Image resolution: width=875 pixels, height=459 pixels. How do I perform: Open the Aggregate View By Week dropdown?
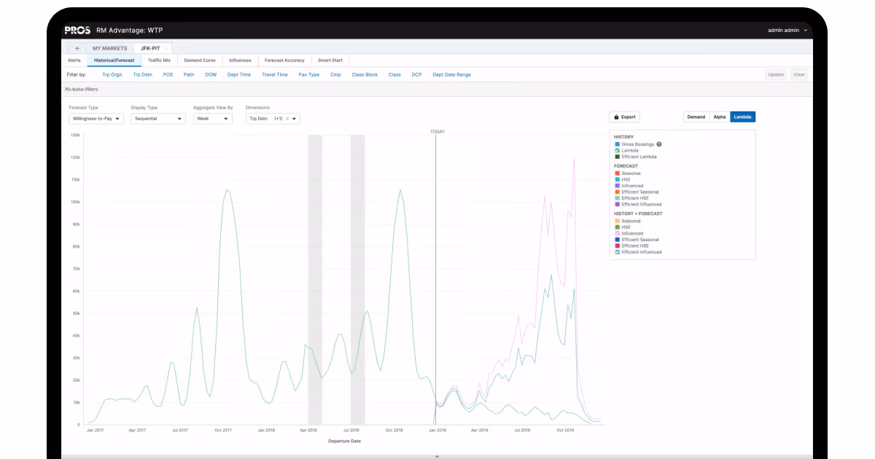(212, 118)
